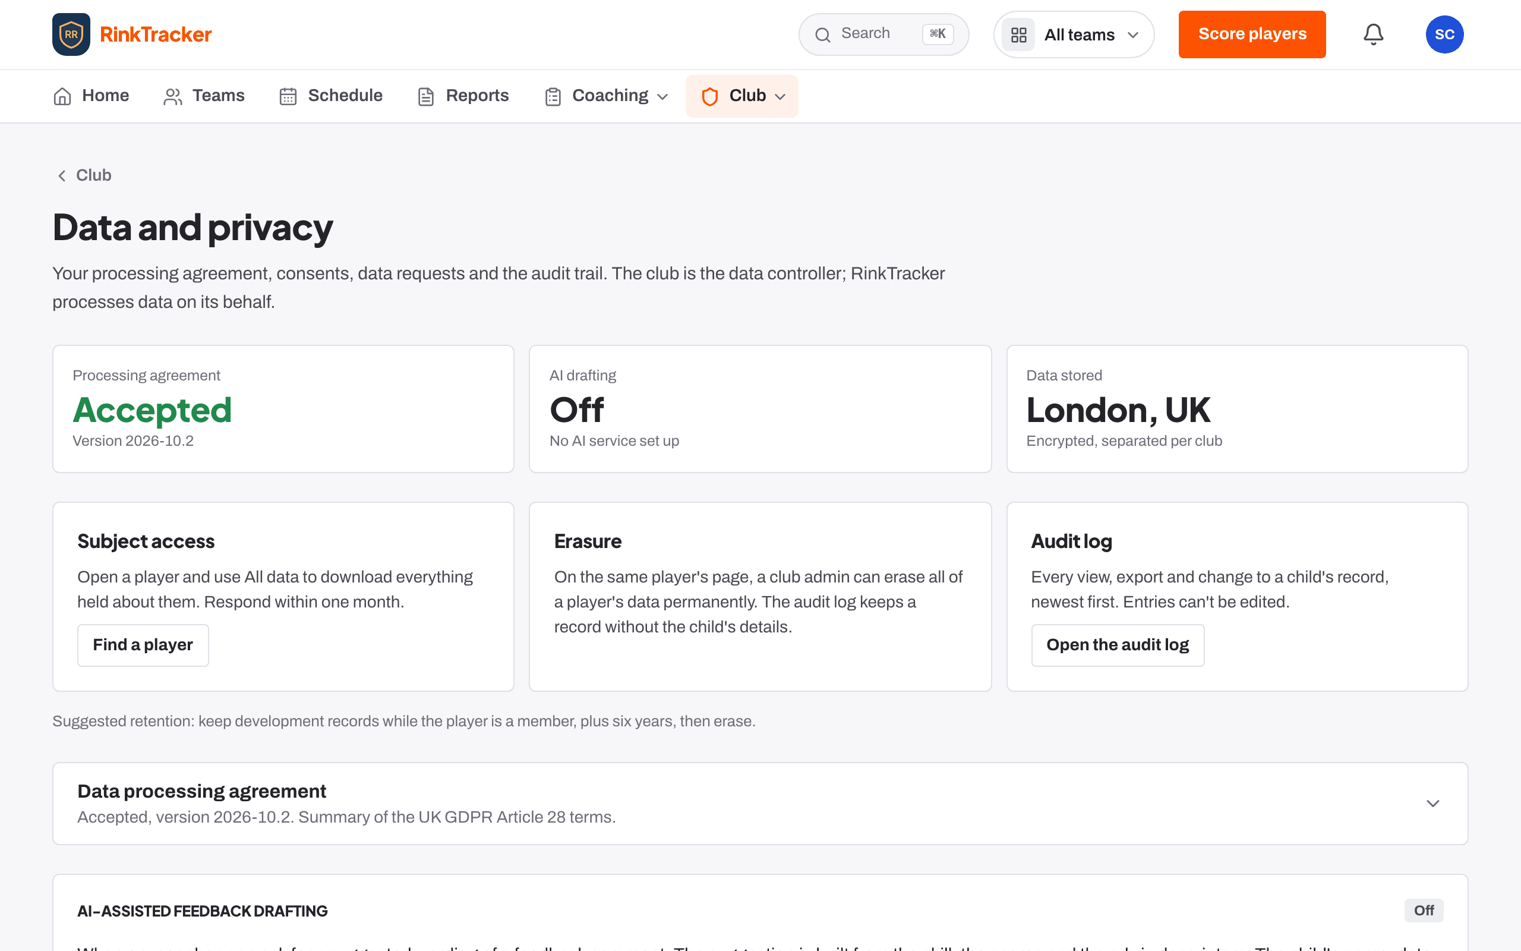Click the AI-ASSISTED FEEDBACK DRAFTING heading
This screenshot has height=951, width=1521.
pyautogui.click(x=203, y=911)
